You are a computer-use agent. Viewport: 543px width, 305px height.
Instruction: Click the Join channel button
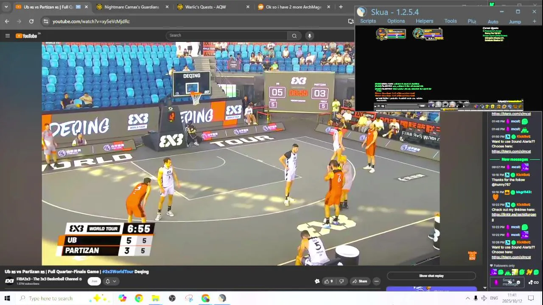94,281
